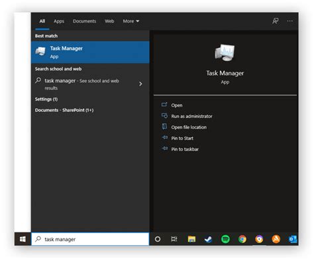Expand the Settings (1) group

click(x=46, y=99)
